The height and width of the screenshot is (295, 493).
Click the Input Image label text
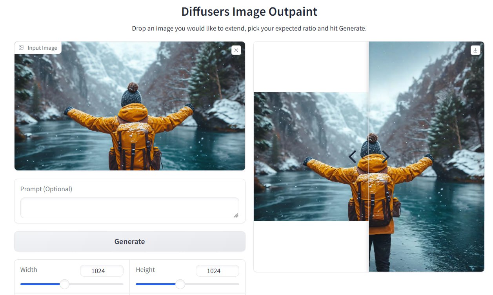click(42, 48)
